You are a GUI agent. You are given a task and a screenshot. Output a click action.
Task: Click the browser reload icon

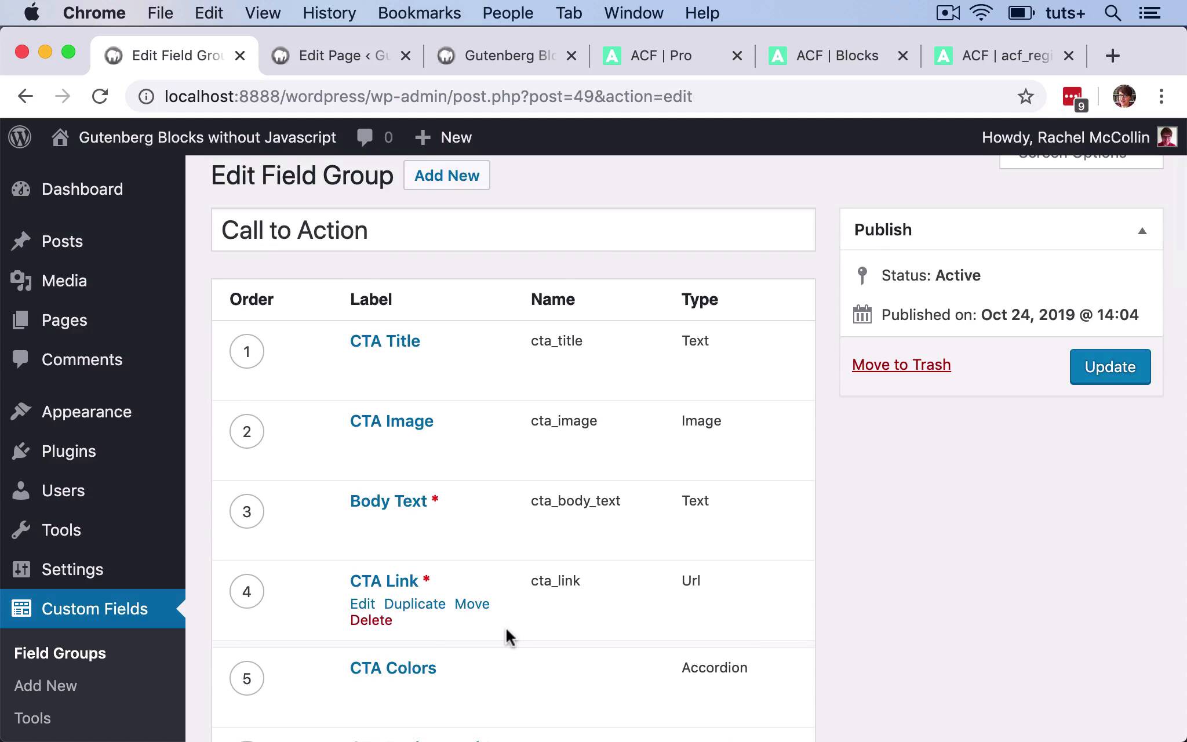click(x=100, y=96)
